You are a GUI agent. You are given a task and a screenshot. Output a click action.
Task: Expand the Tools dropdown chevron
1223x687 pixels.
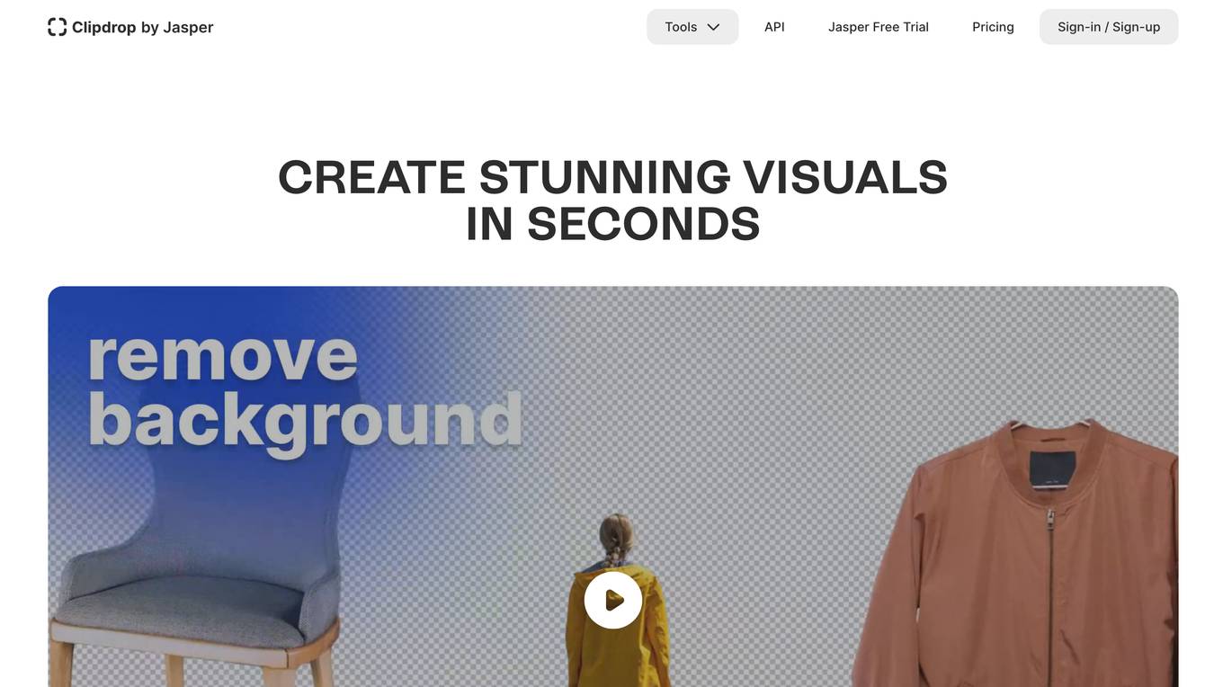[x=713, y=27]
